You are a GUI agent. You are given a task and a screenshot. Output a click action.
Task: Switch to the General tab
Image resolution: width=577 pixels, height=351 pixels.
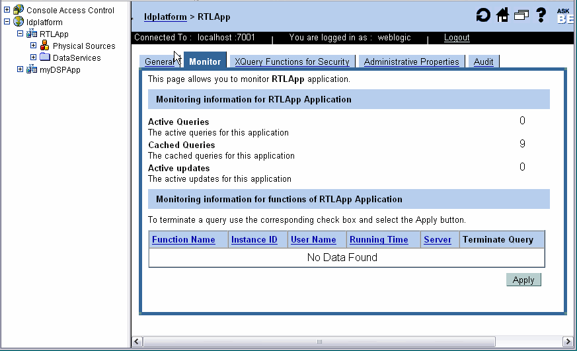click(160, 61)
